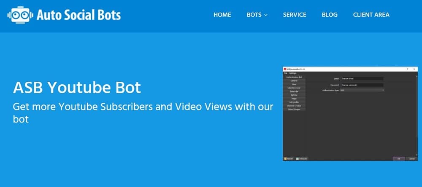The height and width of the screenshot is (187, 422).
Task: Go to the HOME page
Action: pyautogui.click(x=222, y=15)
